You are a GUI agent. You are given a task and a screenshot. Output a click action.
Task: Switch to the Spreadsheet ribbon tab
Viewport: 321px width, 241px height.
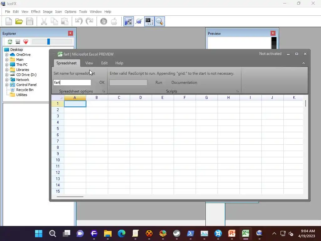tap(66, 63)
